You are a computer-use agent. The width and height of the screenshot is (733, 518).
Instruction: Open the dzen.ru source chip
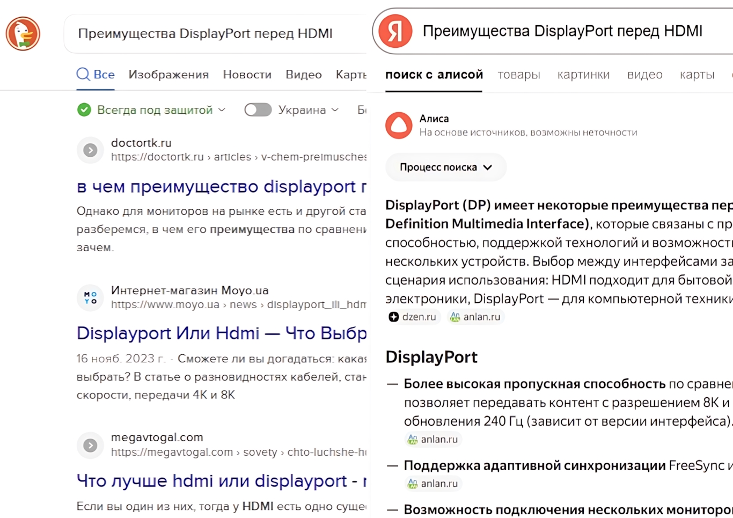[413, 317]
